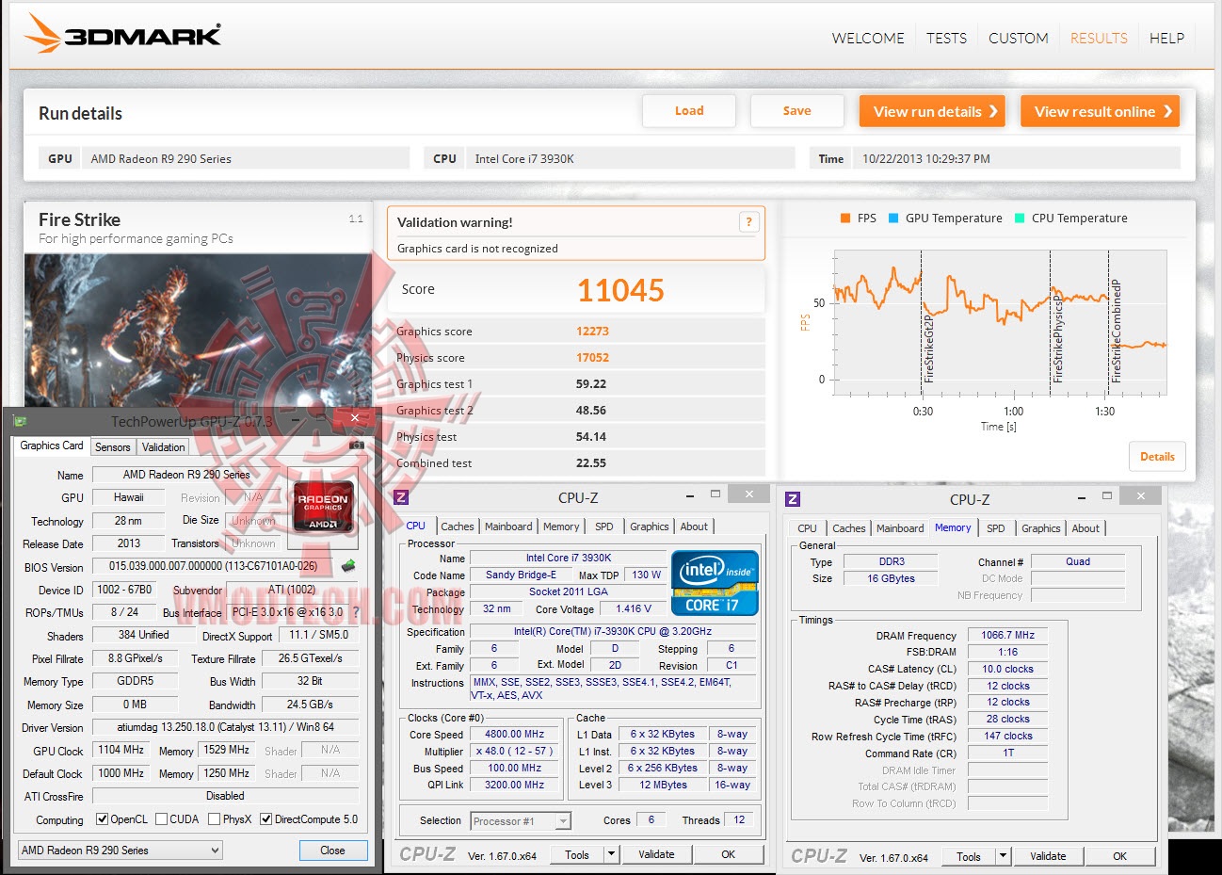Screen dimensions: 1222x875
Task: Enable the CUDA checkbox
Action: coord(161,819)
